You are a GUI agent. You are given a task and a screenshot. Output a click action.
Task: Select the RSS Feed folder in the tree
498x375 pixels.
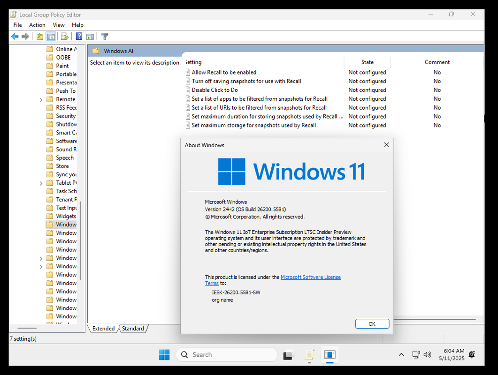click(66, 107)
